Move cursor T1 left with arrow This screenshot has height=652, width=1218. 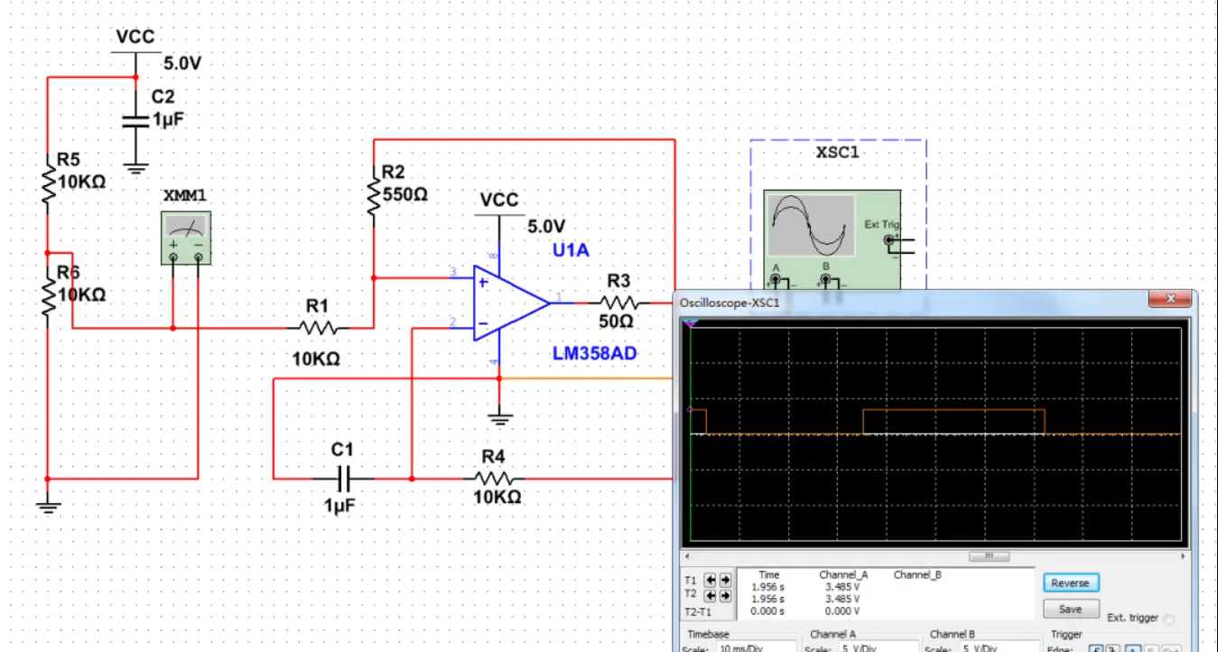point(711,580)
